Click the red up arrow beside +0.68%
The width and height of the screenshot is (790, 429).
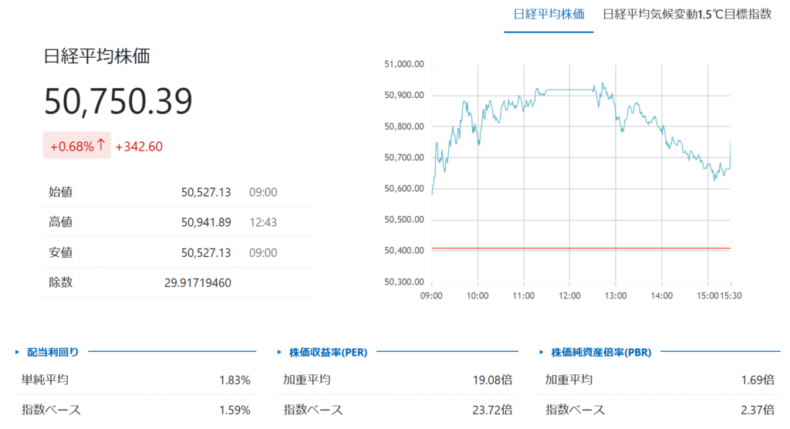101,146
